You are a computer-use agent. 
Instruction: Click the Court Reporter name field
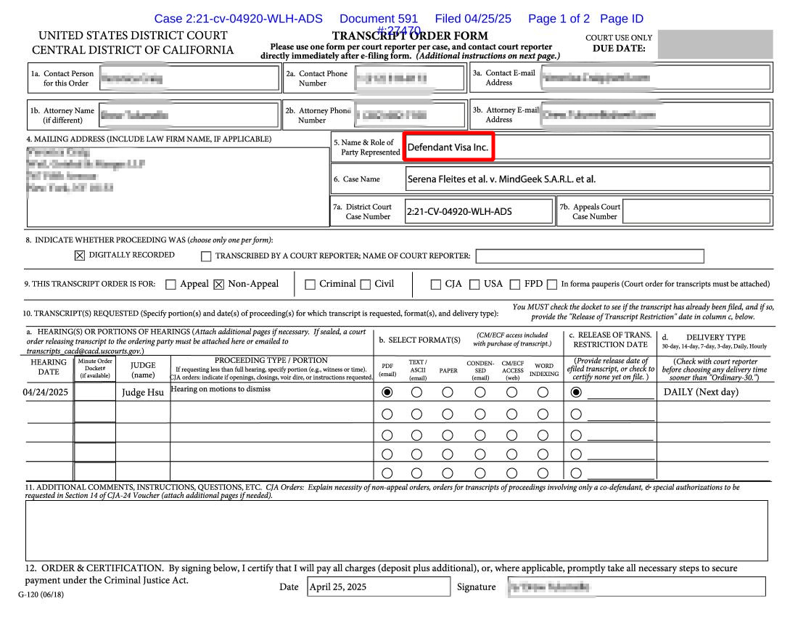click(x=590, y=256)
